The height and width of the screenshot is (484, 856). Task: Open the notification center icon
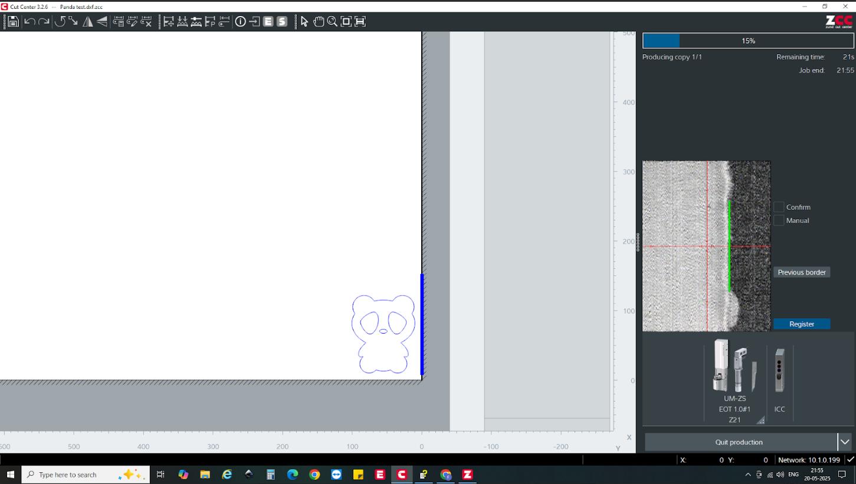click(x=842, y=475)
